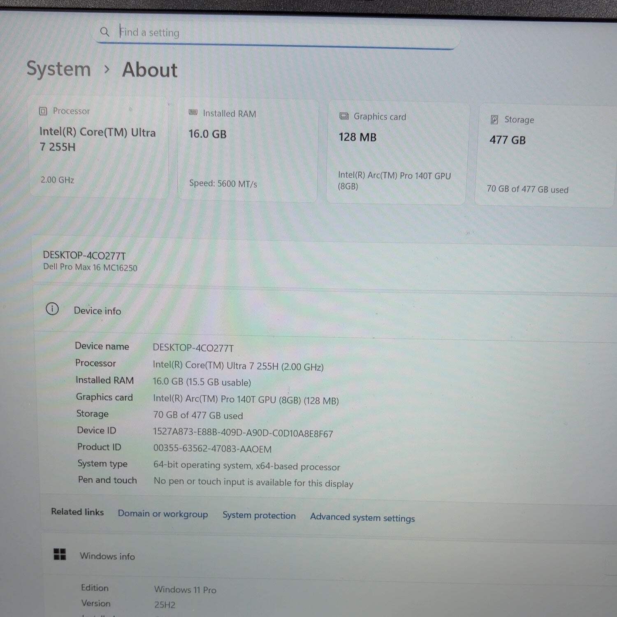
Task: Select 16.0 GB (15.5 GB usable) value
Action: click(x=202, y=382)
